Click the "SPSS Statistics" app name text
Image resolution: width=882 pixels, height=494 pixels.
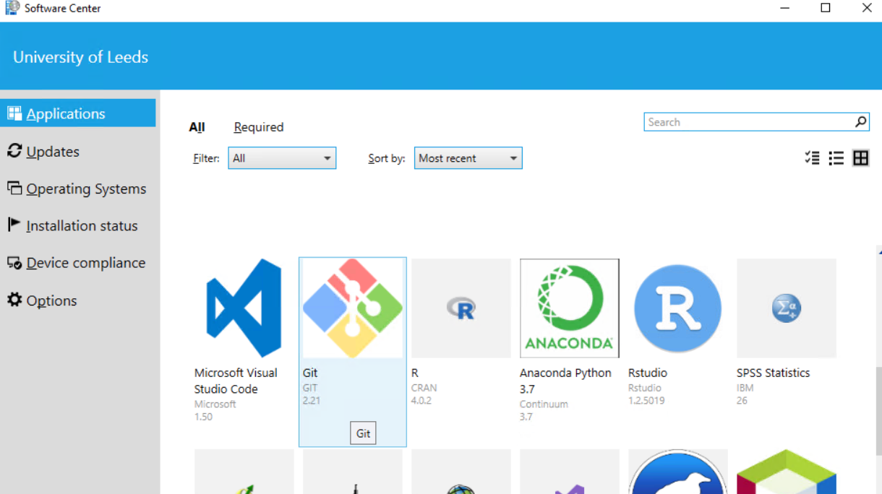(773, 373)
